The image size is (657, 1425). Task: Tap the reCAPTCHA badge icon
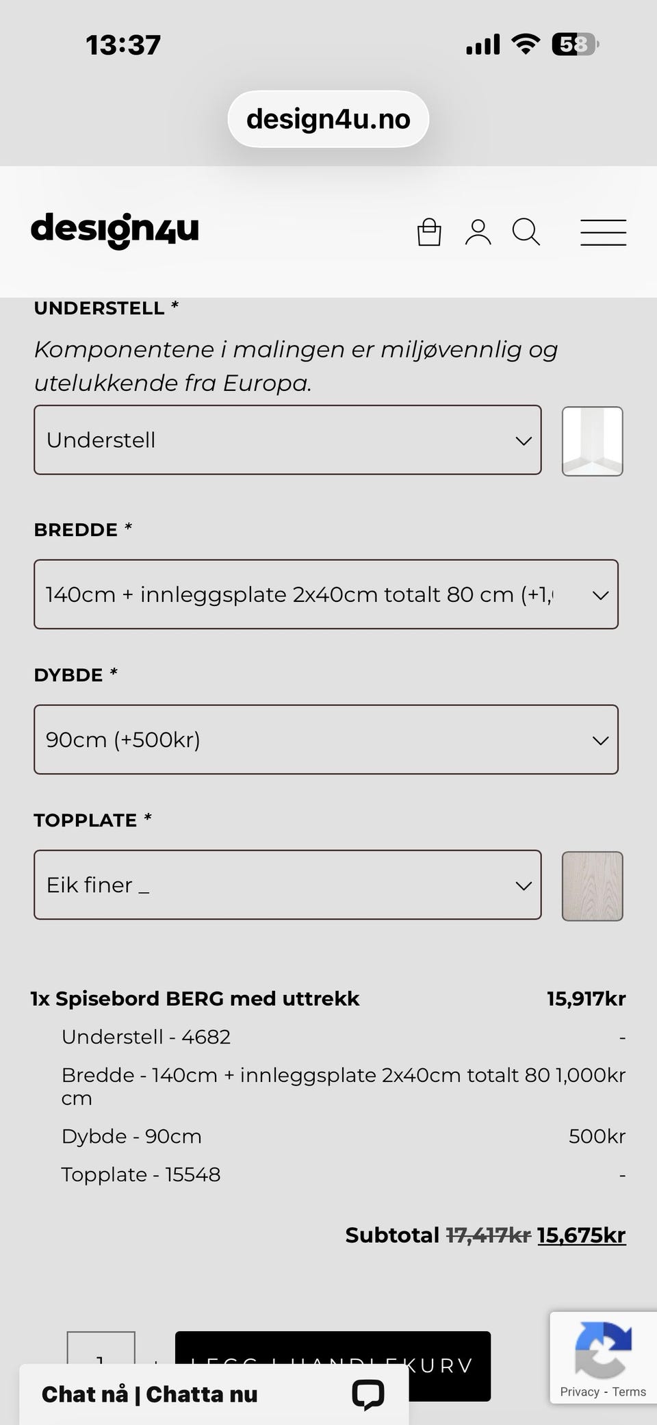[x=603, y=1350]
